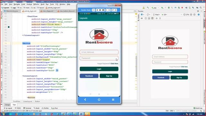
Task: Open the Terminal tool window
Action: [27, 108]
